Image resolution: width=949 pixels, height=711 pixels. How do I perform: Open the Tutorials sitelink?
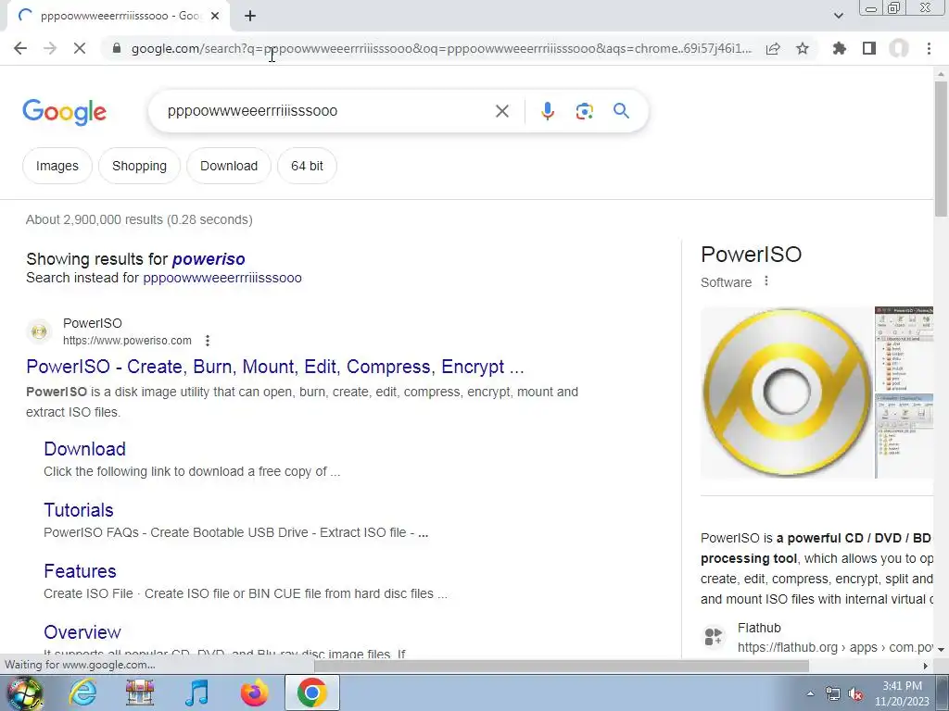(79, 510)
